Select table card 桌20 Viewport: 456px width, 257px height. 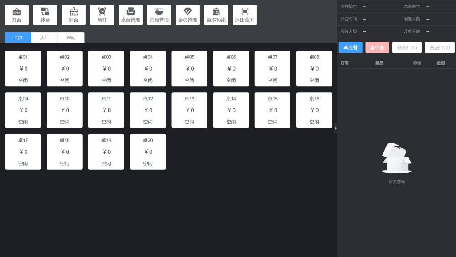point(148,152)
